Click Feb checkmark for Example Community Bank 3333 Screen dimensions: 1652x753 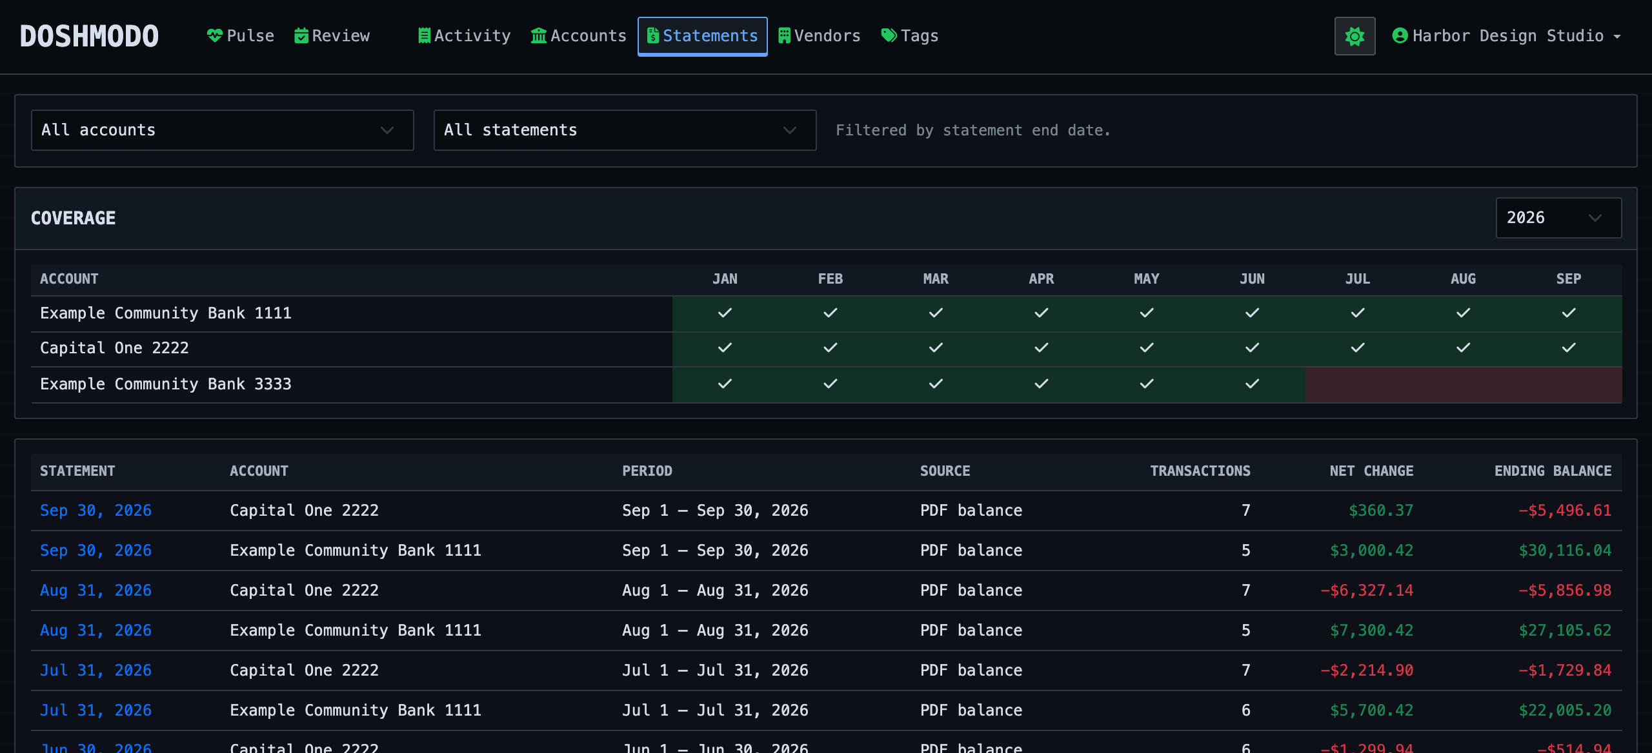coord(830,384)
